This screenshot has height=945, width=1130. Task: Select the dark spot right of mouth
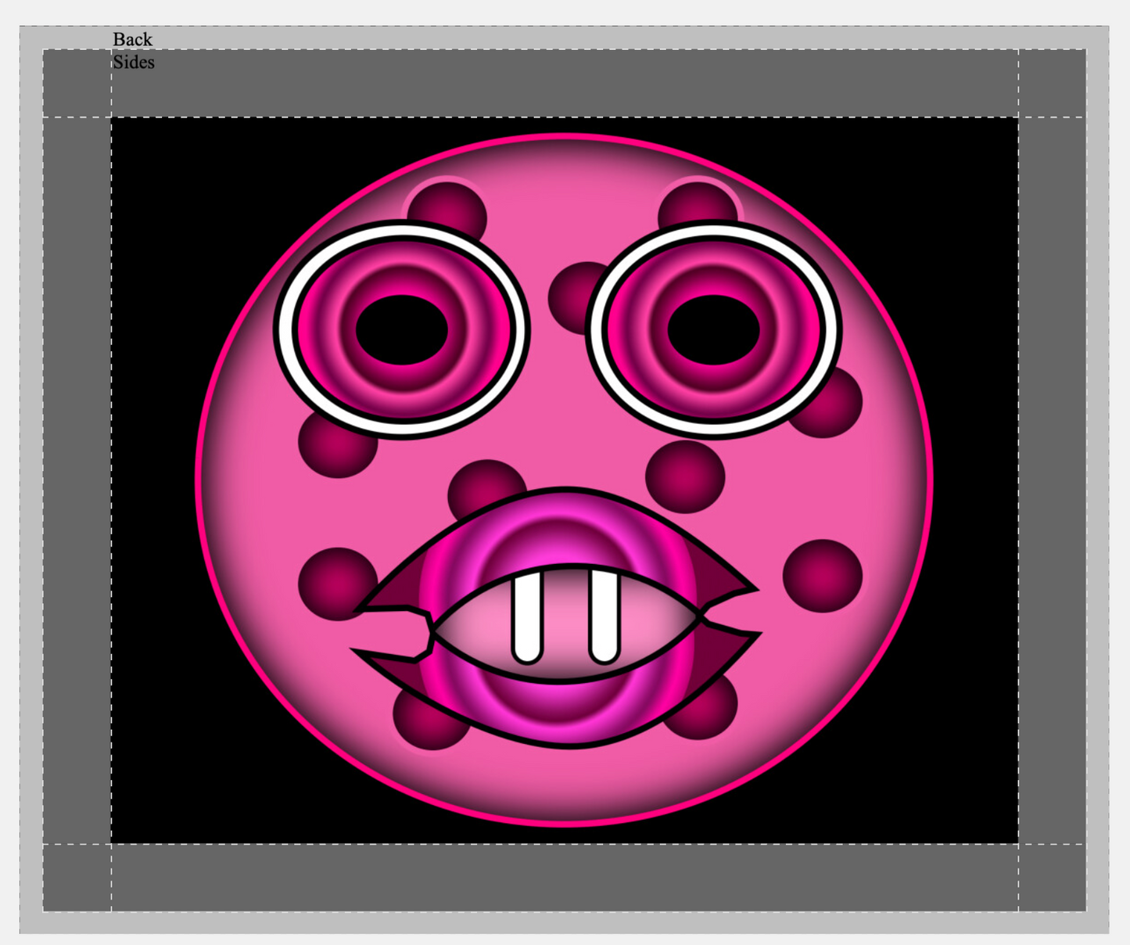click(823, 575)
